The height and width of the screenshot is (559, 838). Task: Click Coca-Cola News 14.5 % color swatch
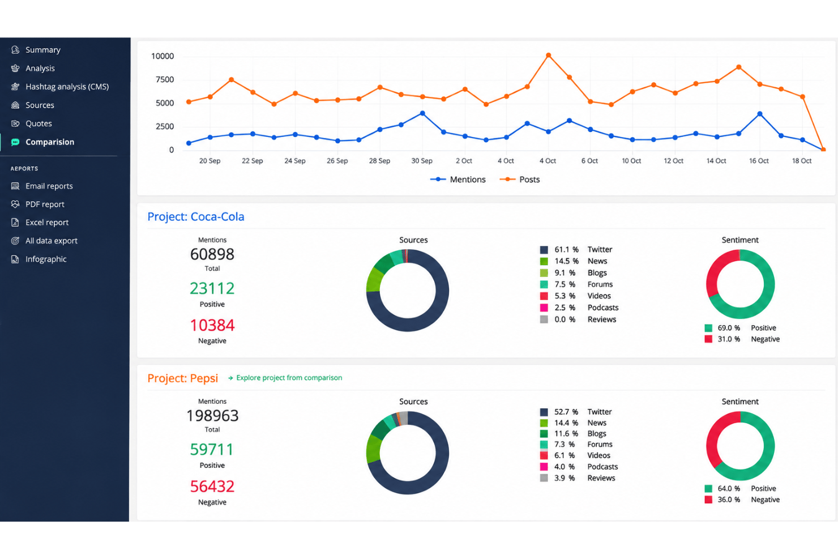(x=544, y=261)
